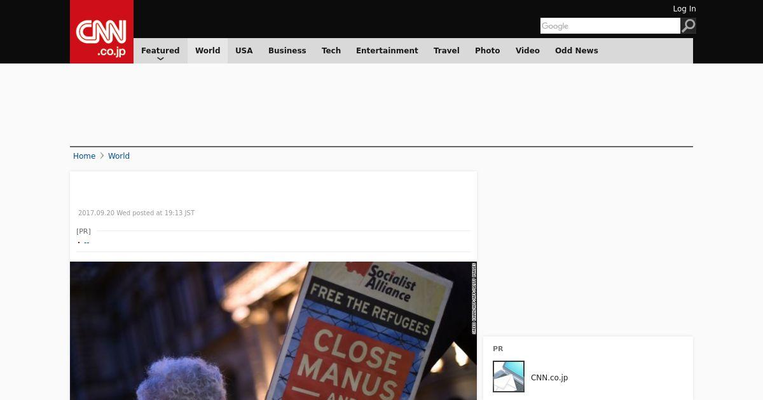Open the USA section
This screenshot has height=400, width=763.
point(244,51)
